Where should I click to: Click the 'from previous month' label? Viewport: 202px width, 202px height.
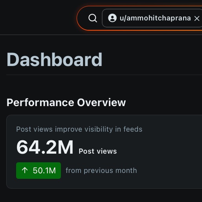[x=101, y=171]
